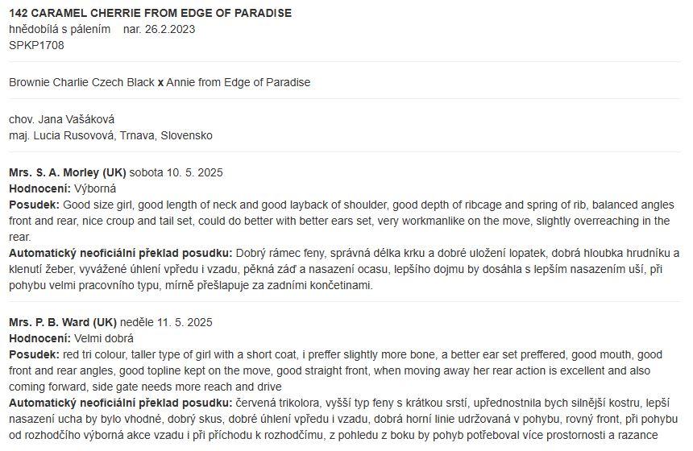The image size is (693, 451).
Task: Click the dam name Annie from Edge of Paradise
Action: tap(239, 83)
